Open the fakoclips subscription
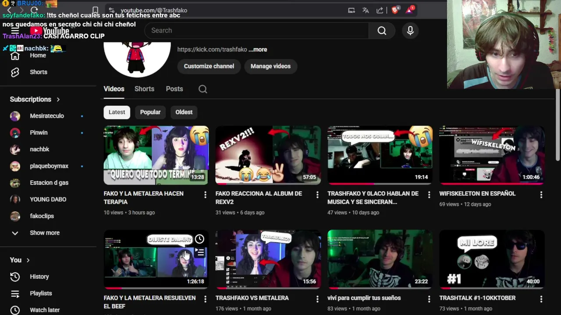The width and height of the screenshot is (561, 315). pos(42,216)
